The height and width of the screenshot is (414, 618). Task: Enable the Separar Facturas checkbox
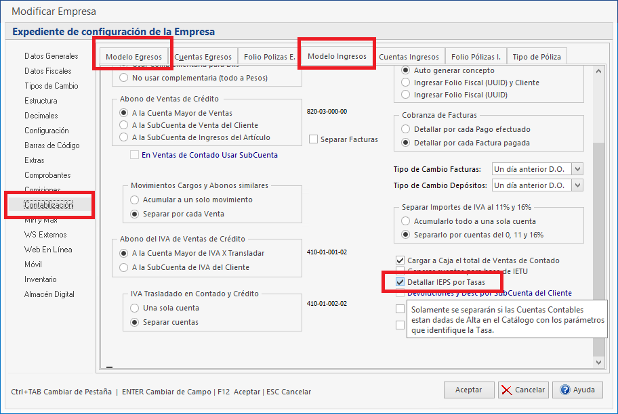[313, 139]
